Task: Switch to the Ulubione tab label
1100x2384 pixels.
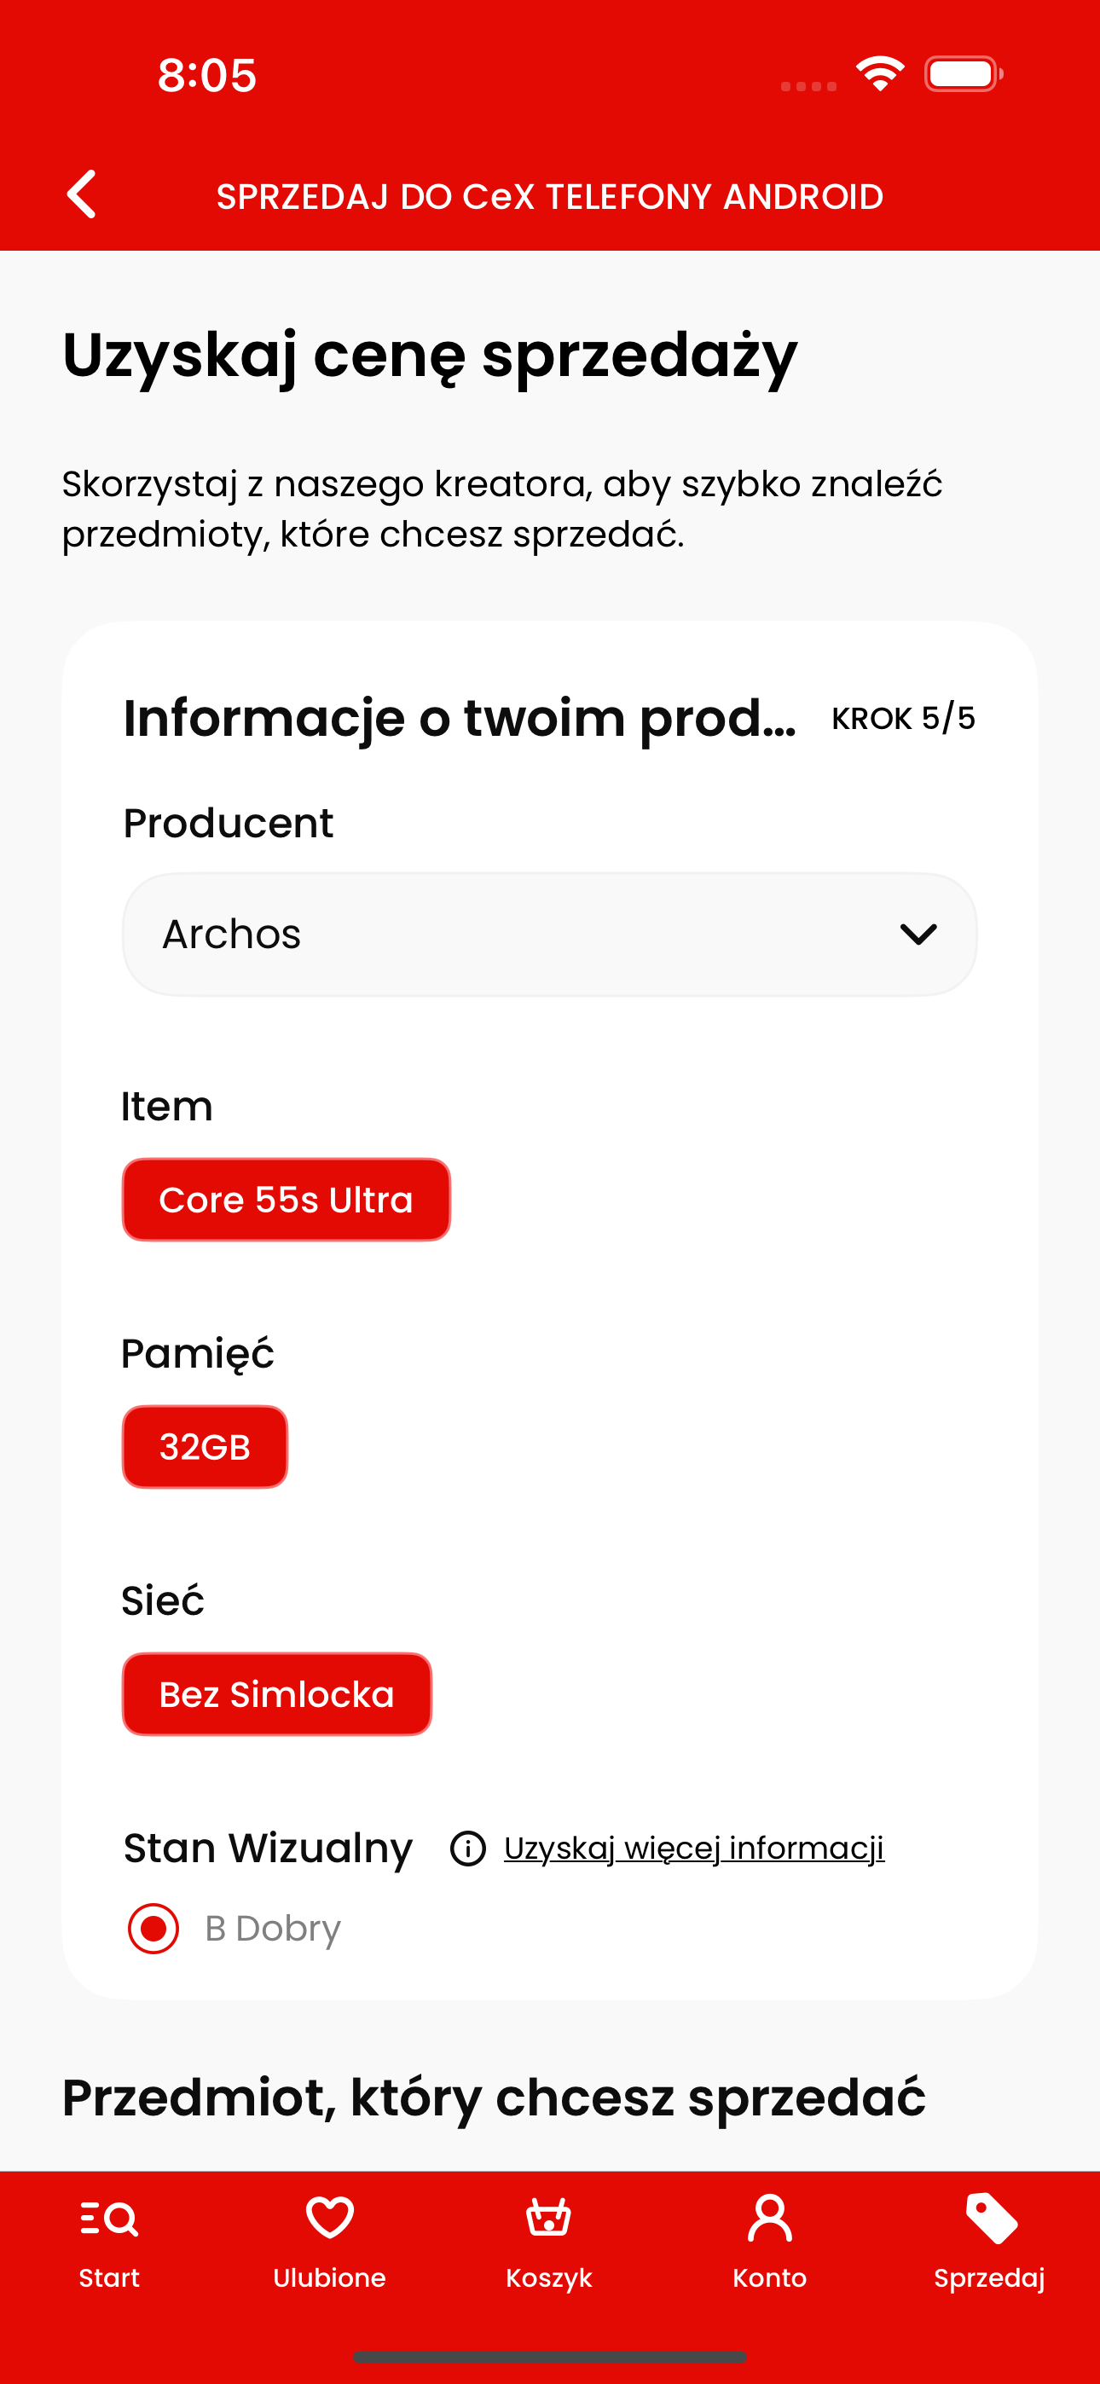Action: point(330,2277)
